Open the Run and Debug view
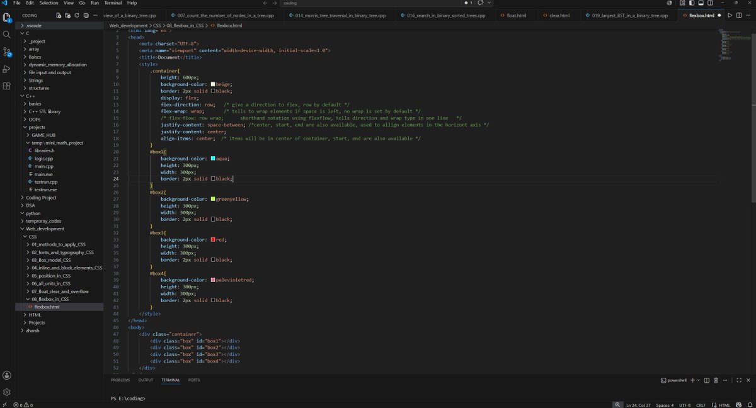756x408 pixels. click(x=7, y=69)
